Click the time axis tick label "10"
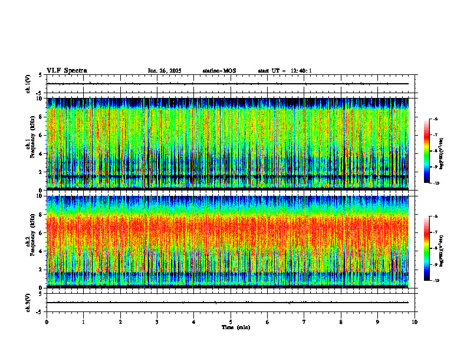This screenshot has height=361, width=467. (415, 322)
